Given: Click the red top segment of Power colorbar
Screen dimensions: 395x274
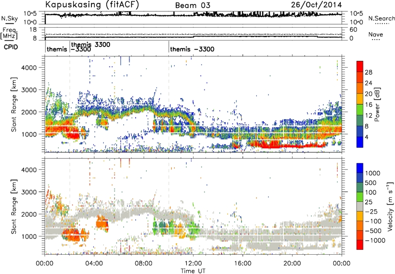Looking at the screenshot, I should pos(360,66).
